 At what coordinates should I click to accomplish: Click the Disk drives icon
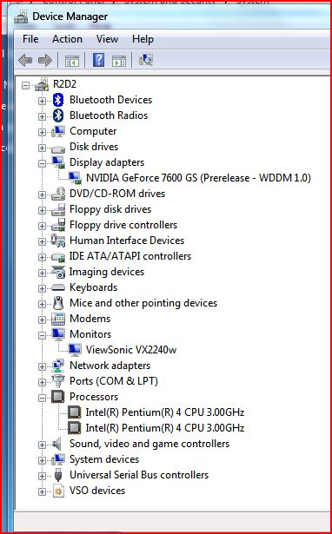point(58,148)
